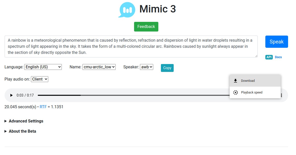
Task: Click the teal Copy button
Action: [x=167, y=68]
